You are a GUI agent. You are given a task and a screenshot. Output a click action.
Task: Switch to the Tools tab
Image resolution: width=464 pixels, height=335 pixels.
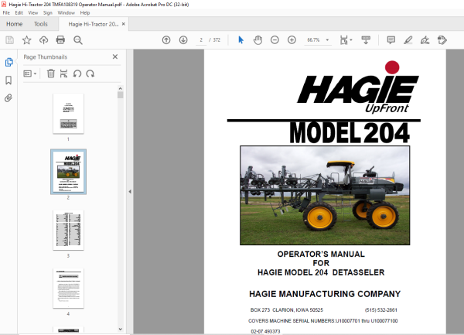[x=40, y=24]
